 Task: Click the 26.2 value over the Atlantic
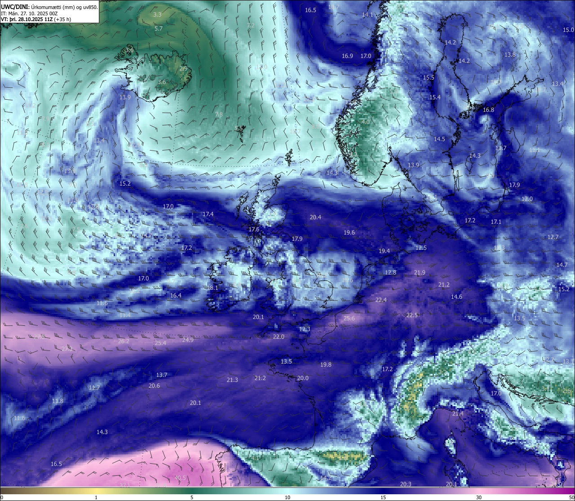point(124,341)
